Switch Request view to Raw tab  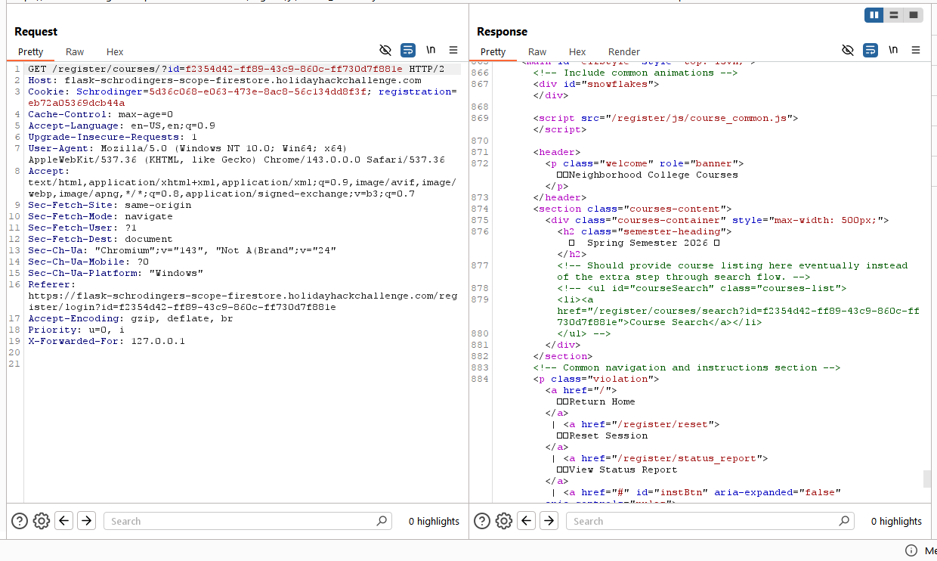(x=75, y=52)
